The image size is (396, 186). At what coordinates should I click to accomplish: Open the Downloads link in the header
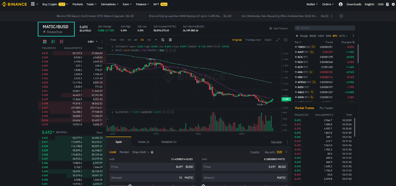pyautogui.click(x=354, y=4)
